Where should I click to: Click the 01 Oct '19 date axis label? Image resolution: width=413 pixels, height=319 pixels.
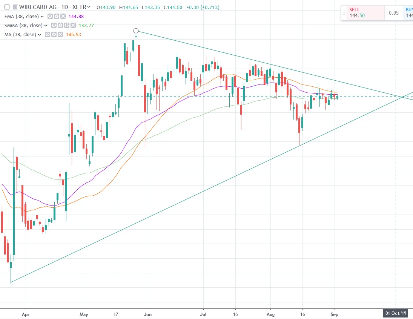[396, 313]
